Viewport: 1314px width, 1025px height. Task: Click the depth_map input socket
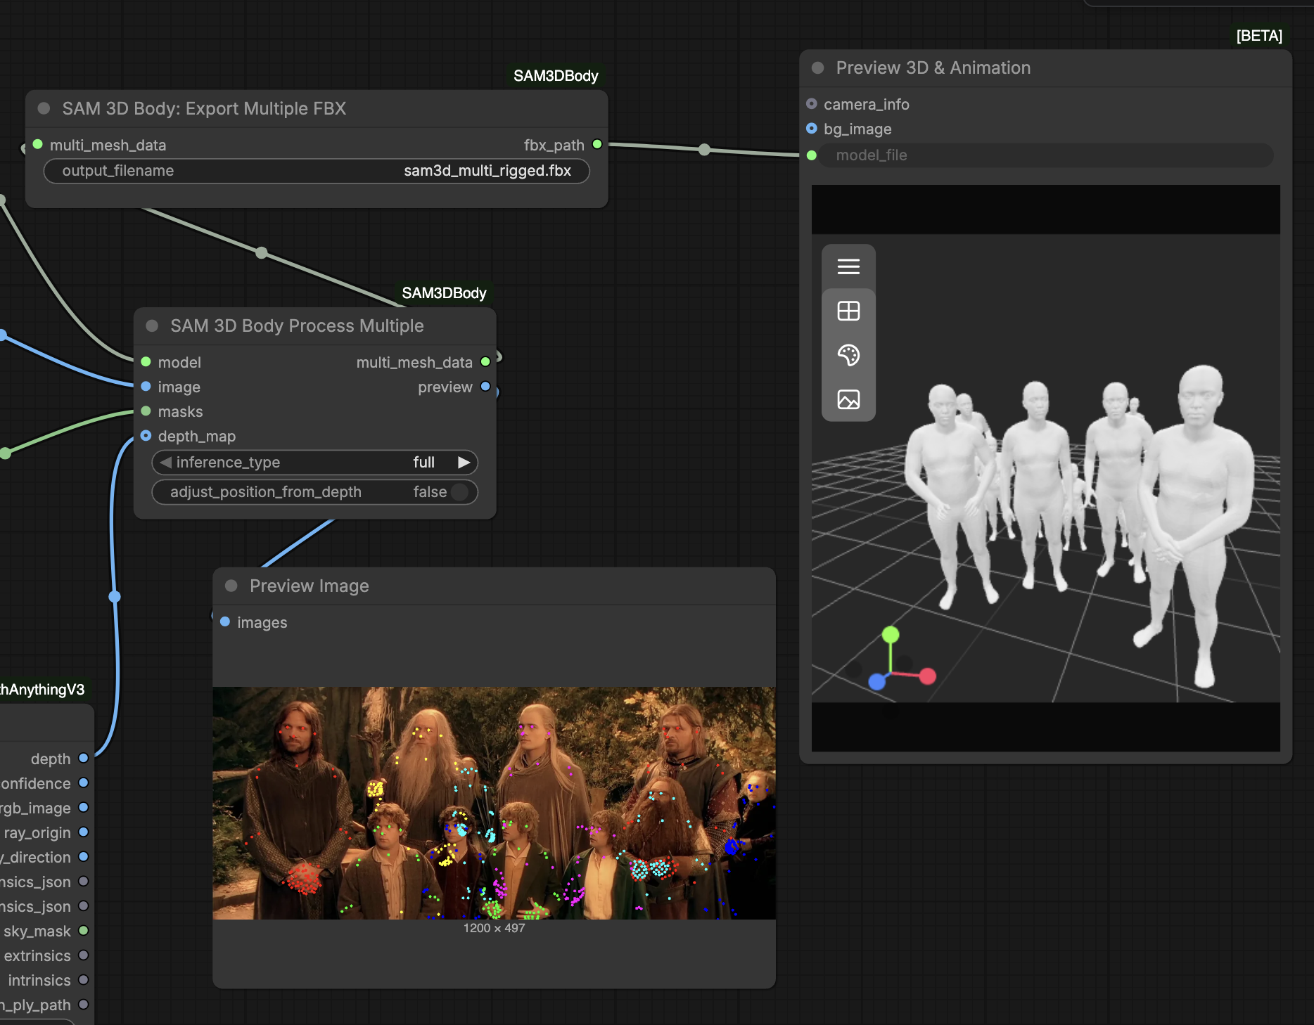coord(146,435)
